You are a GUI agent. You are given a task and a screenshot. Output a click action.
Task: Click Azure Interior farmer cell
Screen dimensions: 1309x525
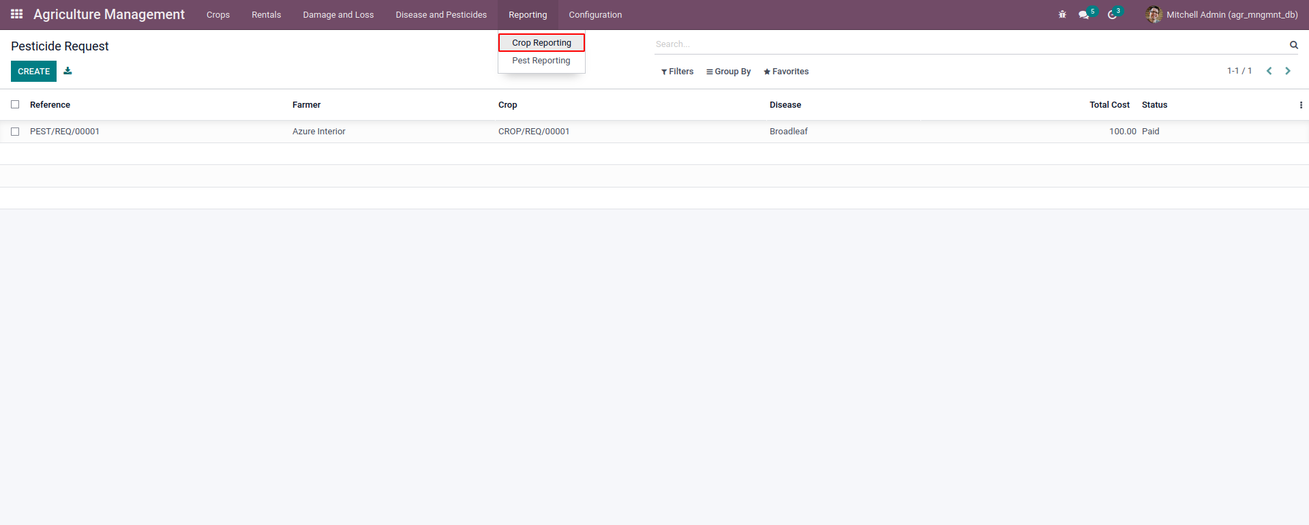click(319, 132)
